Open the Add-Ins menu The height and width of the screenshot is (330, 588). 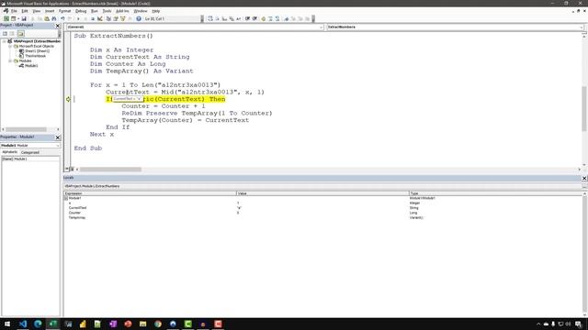pos(122,11)
